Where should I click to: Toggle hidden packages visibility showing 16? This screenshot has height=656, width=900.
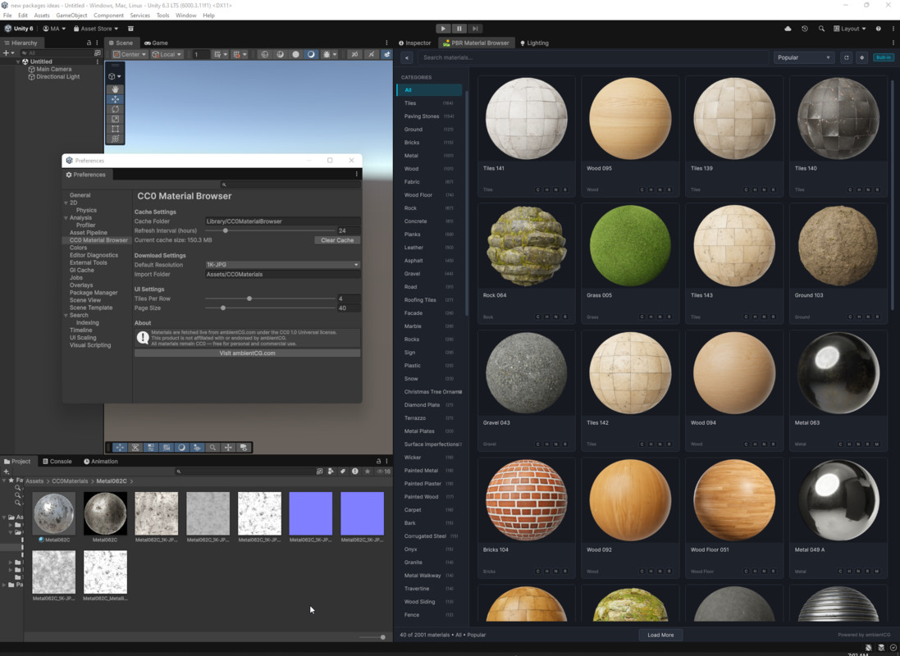coord(383,471)
